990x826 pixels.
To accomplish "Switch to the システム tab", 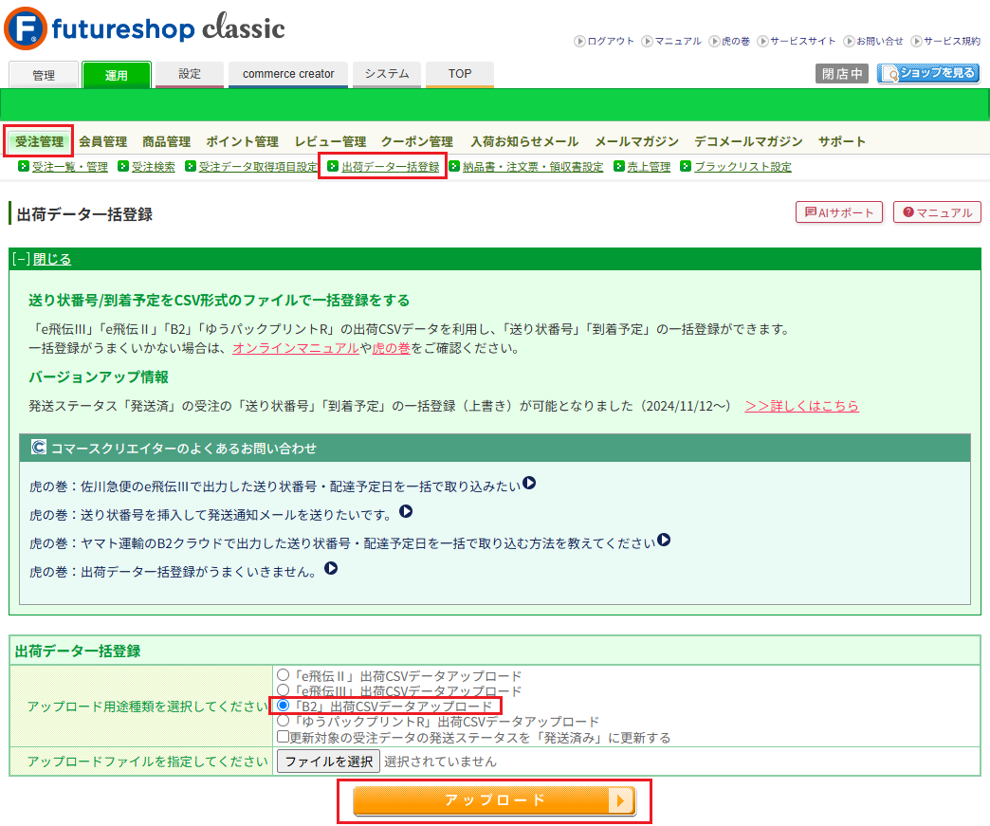I will (387, 74).
